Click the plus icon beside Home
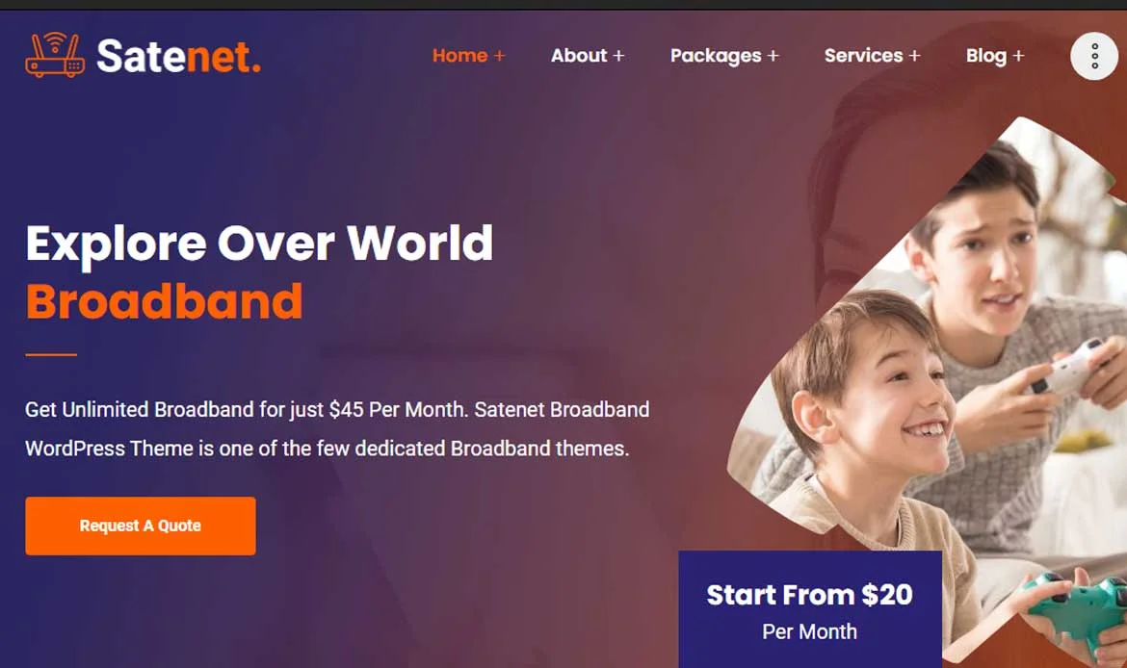Screen dimensions: 1127x668 click(x=500, y=56)
